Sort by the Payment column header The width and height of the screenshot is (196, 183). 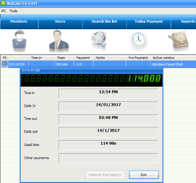pyautogui.click(x=83, y=58)
